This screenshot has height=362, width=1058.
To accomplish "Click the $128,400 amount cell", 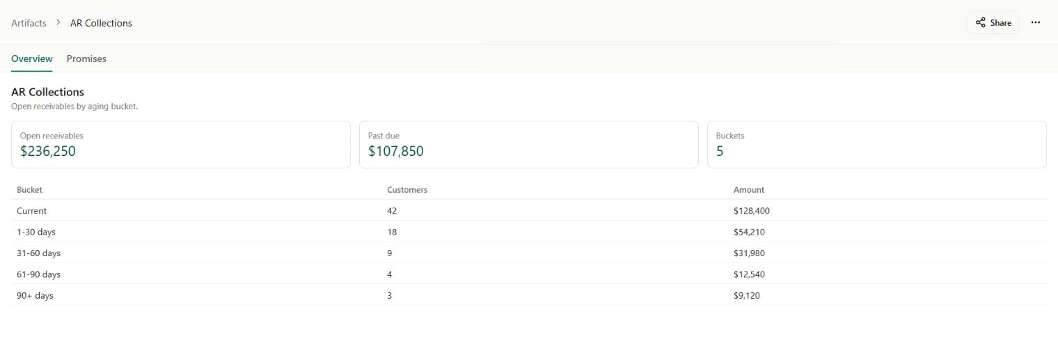I will coord(752,210).
